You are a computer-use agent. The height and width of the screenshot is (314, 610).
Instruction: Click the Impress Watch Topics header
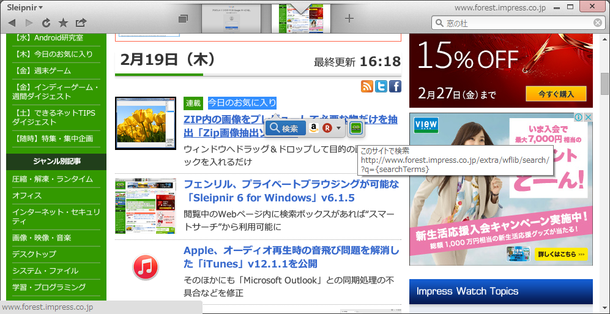click(501, 291)
